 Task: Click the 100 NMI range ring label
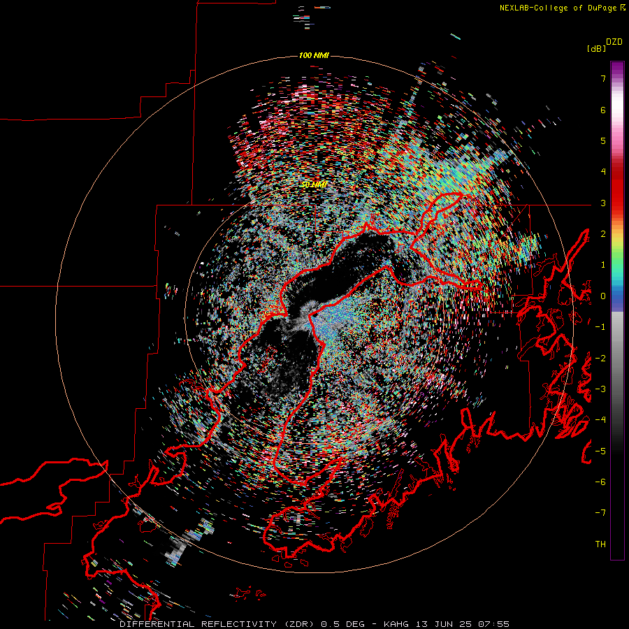pyautogui.click(x=314, y=55)
